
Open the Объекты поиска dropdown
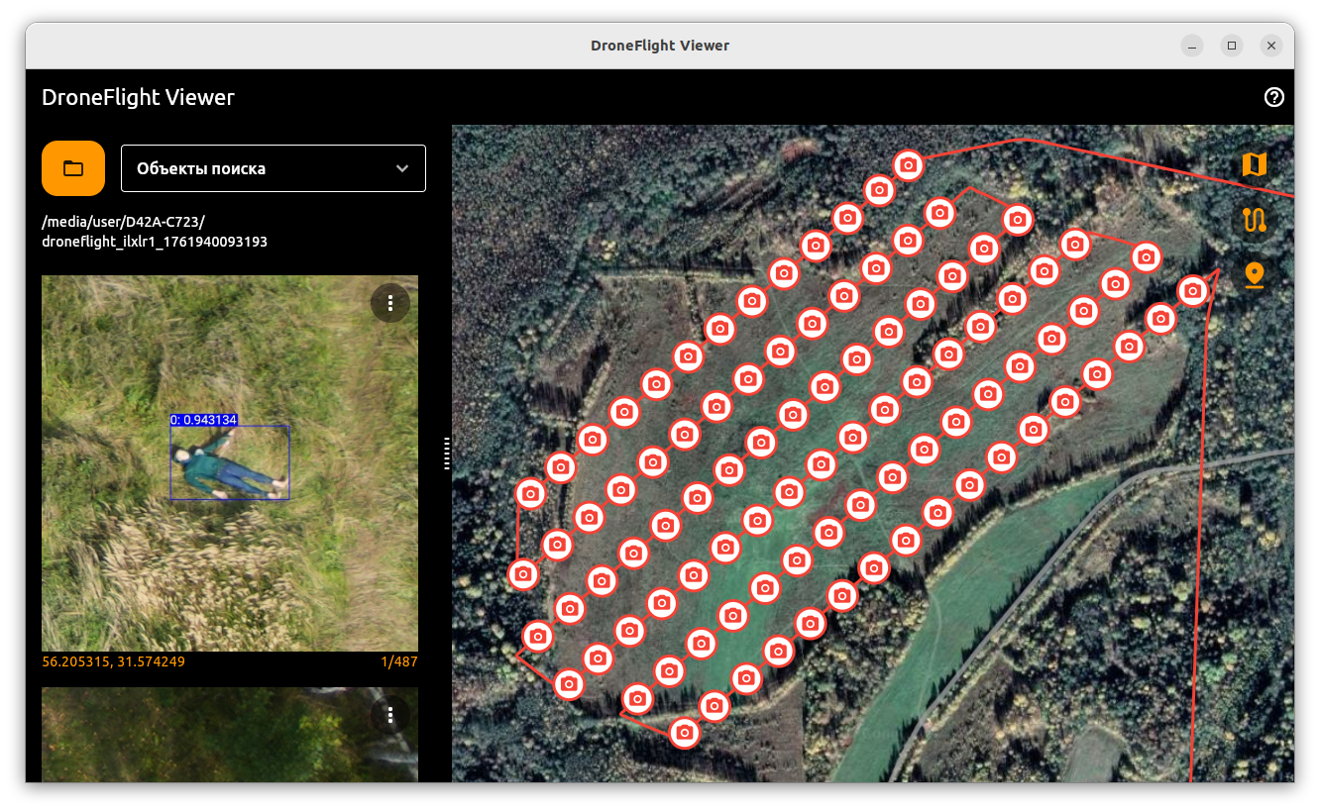[x=273, y=168]
